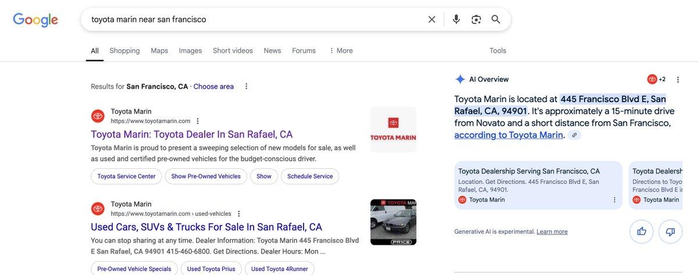Screen dimensions: 698x275
Task: Open three-dot options next to used-vehicles URL
Action: coord(238,214)
